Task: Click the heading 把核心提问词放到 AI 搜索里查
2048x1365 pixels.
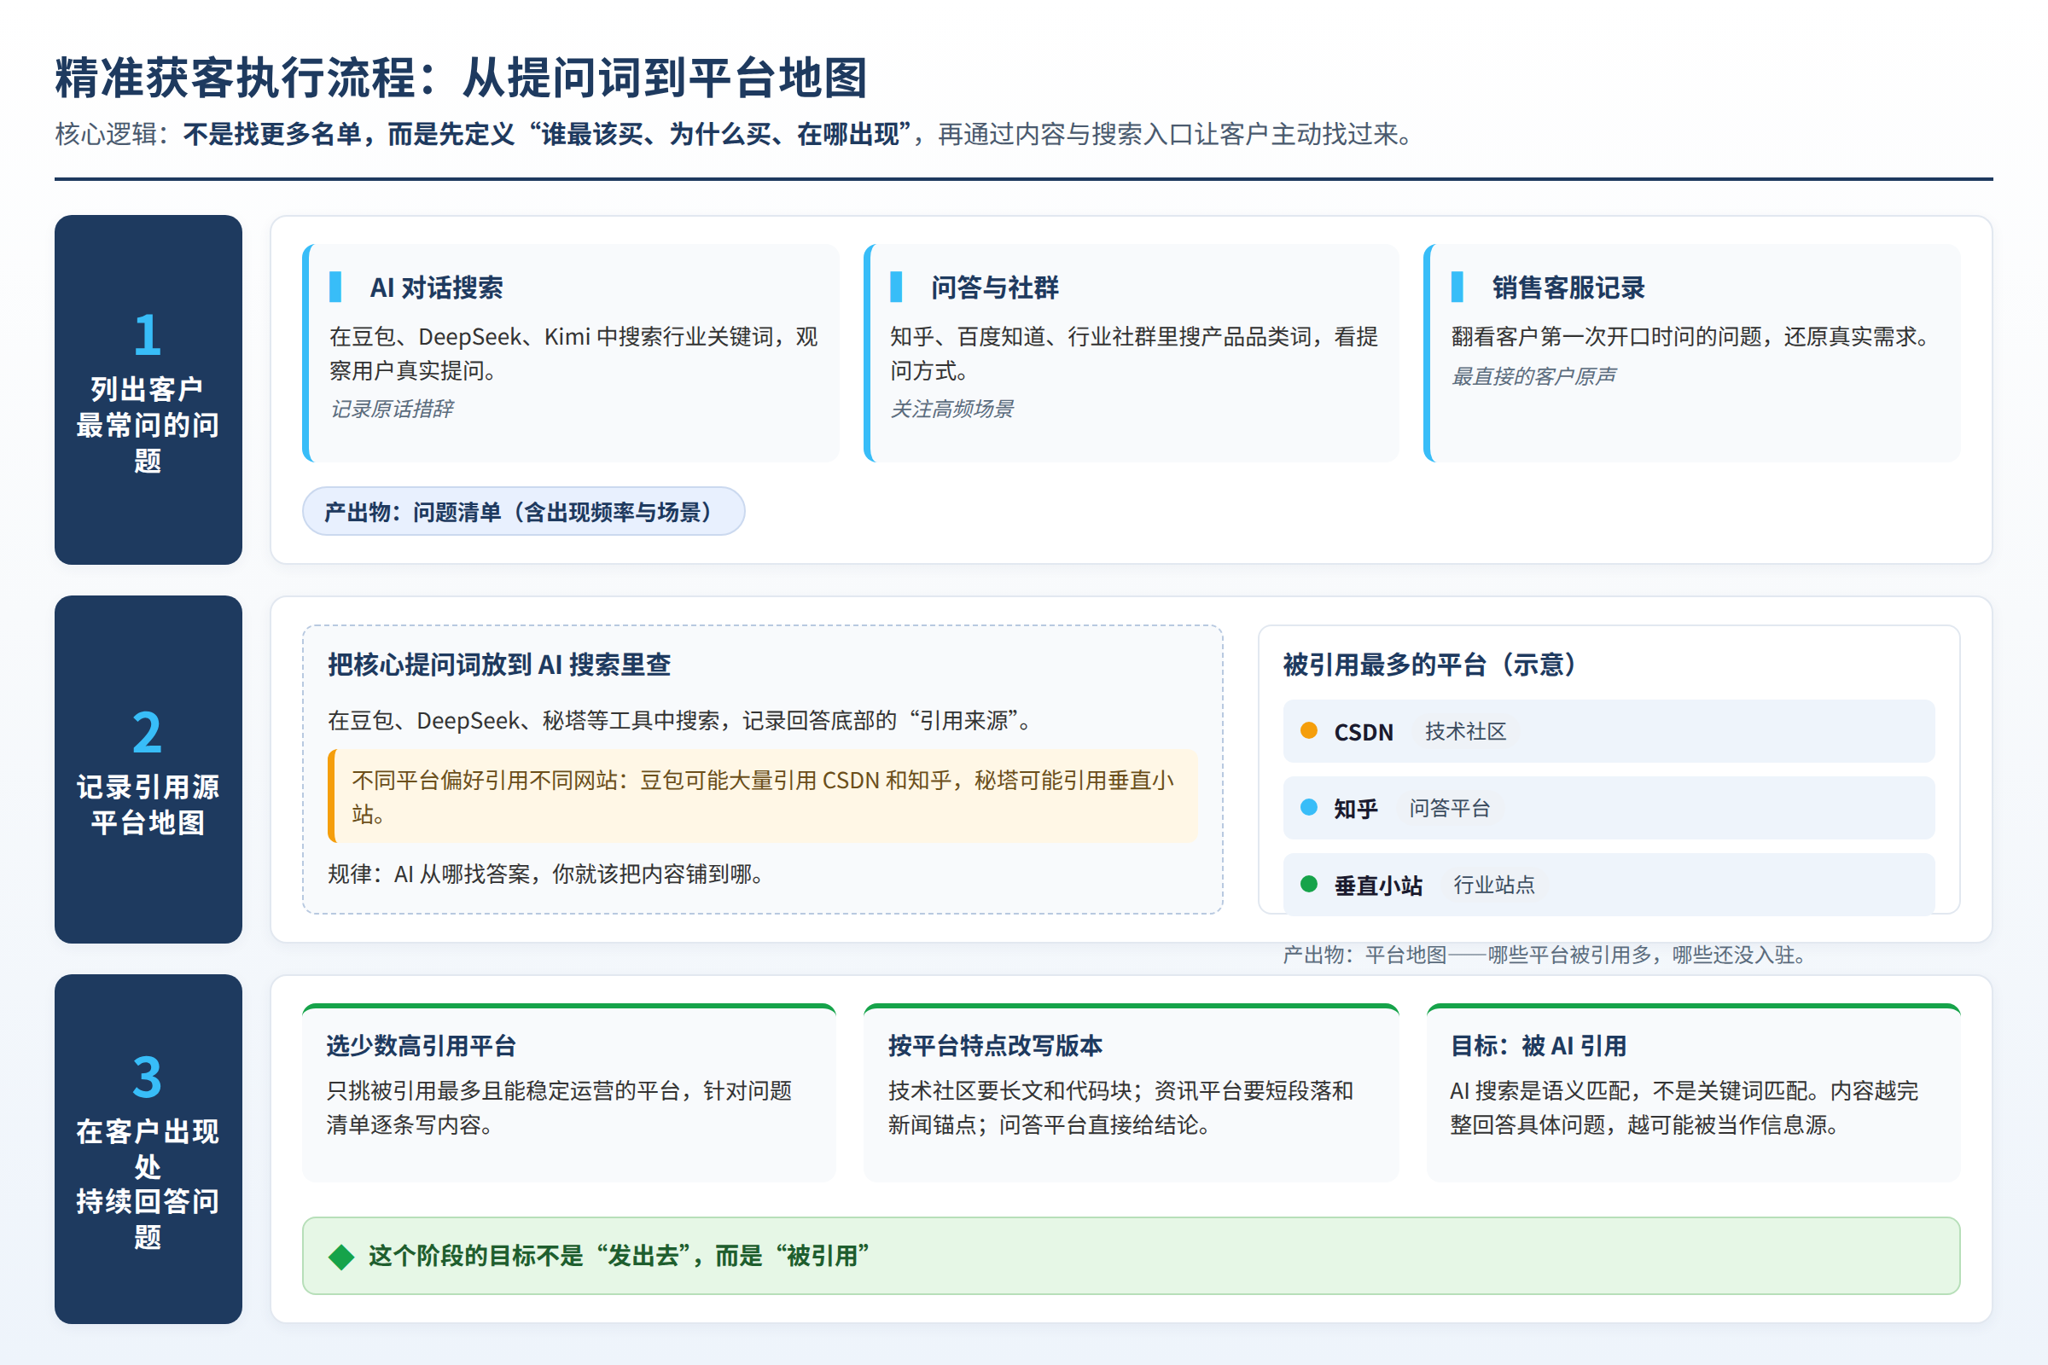Action: [x=499, y=665]
